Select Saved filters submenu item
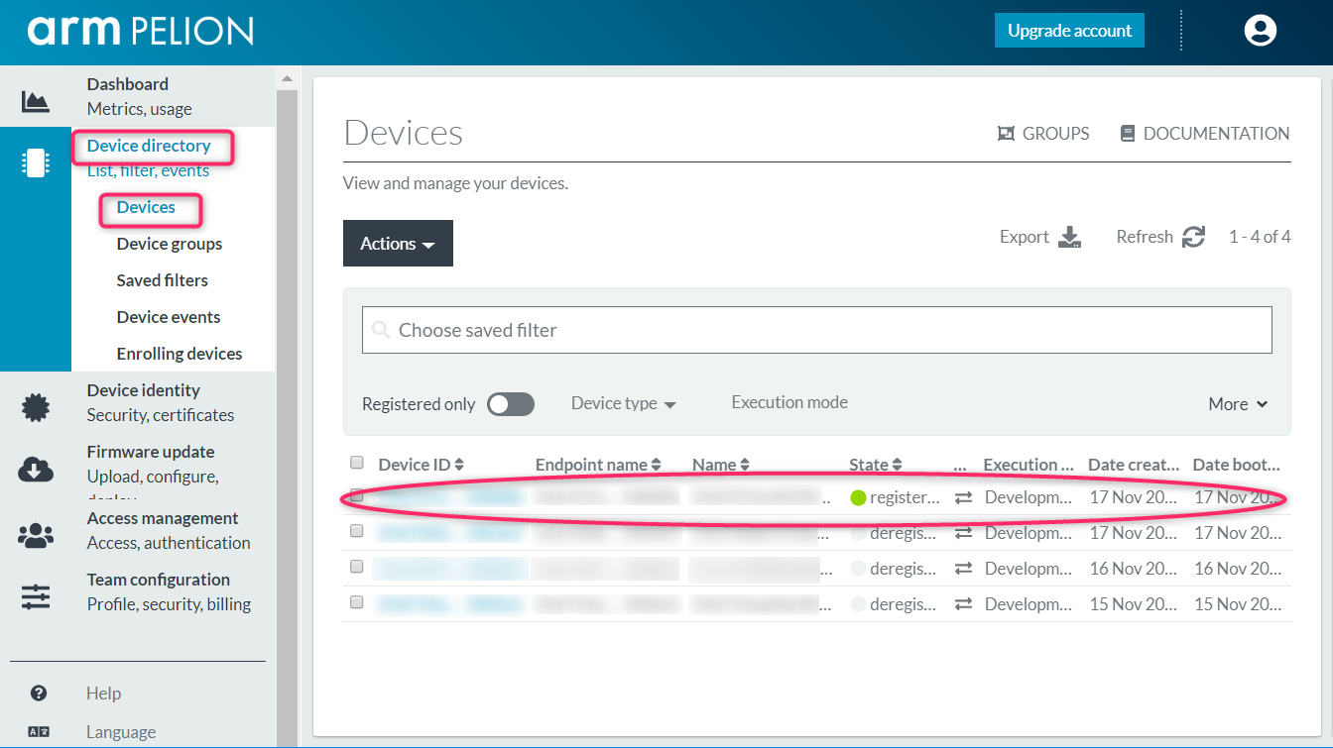This screenshot has width=1333, height=748. point(163,280)
